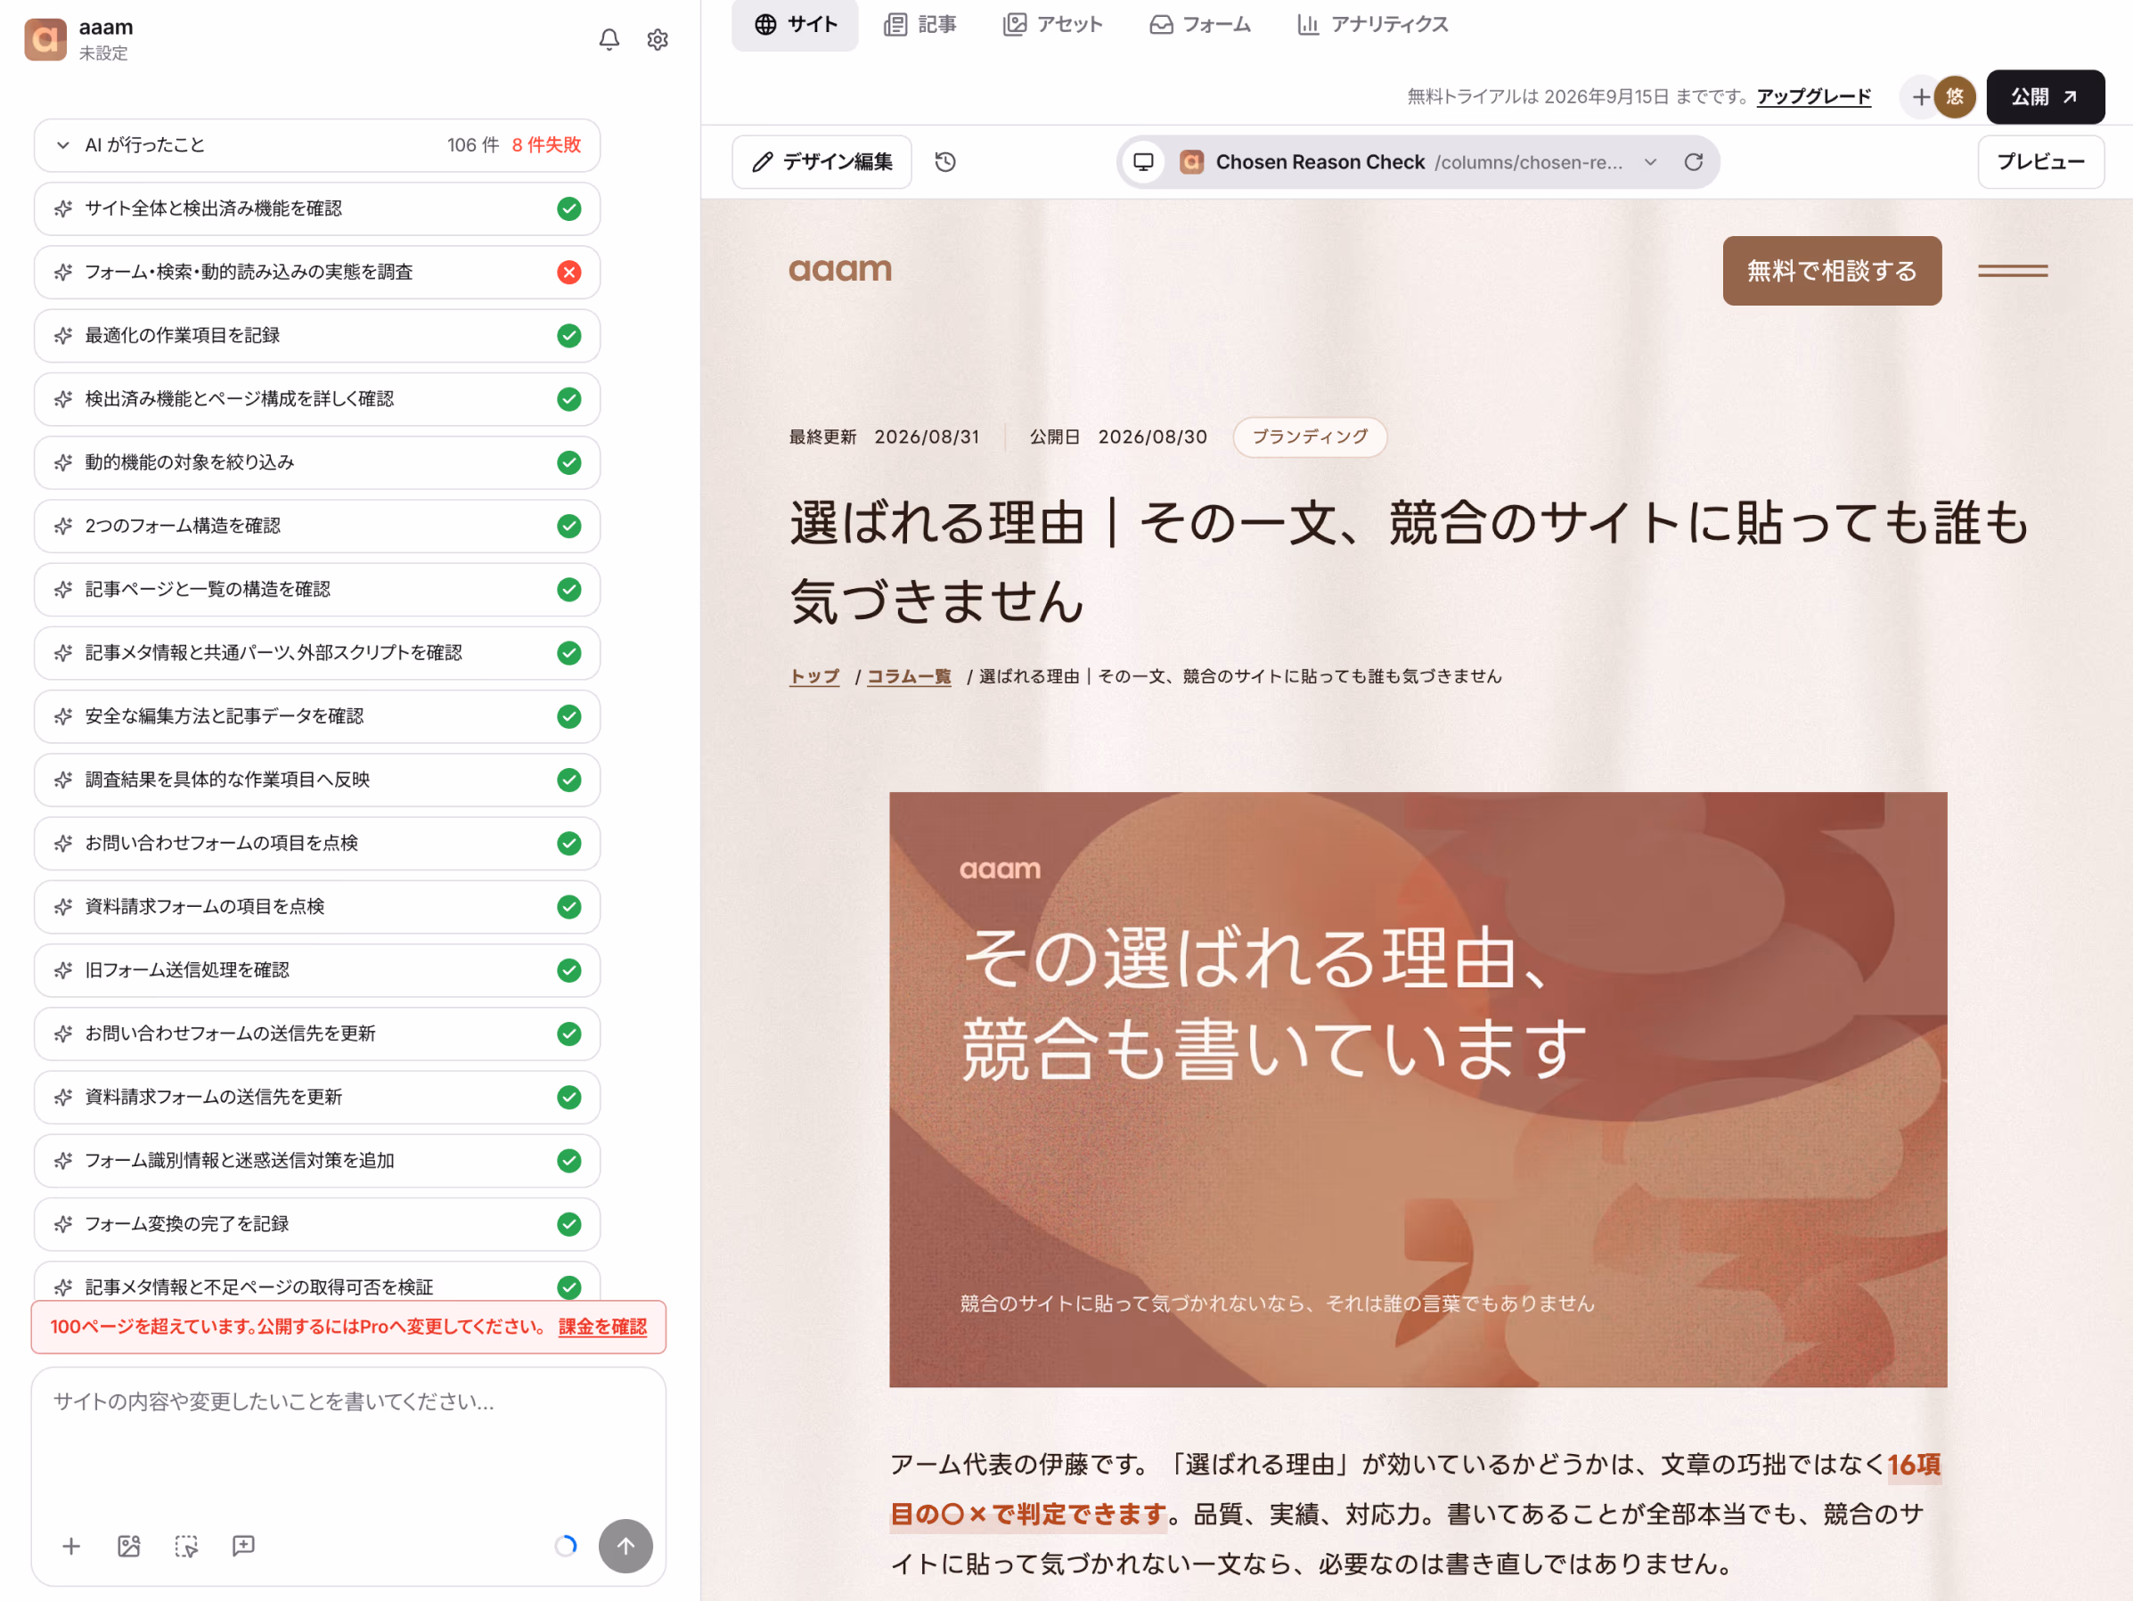Switch to the フォーム tab
Viewport: 2133px width, 1601px height.
1199,24
